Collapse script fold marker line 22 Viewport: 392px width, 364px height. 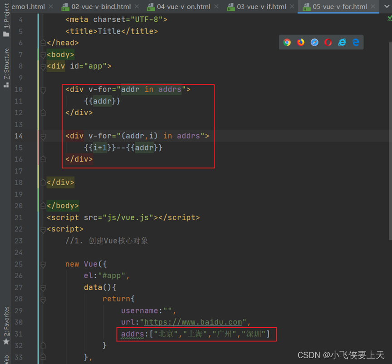point(43,229)
